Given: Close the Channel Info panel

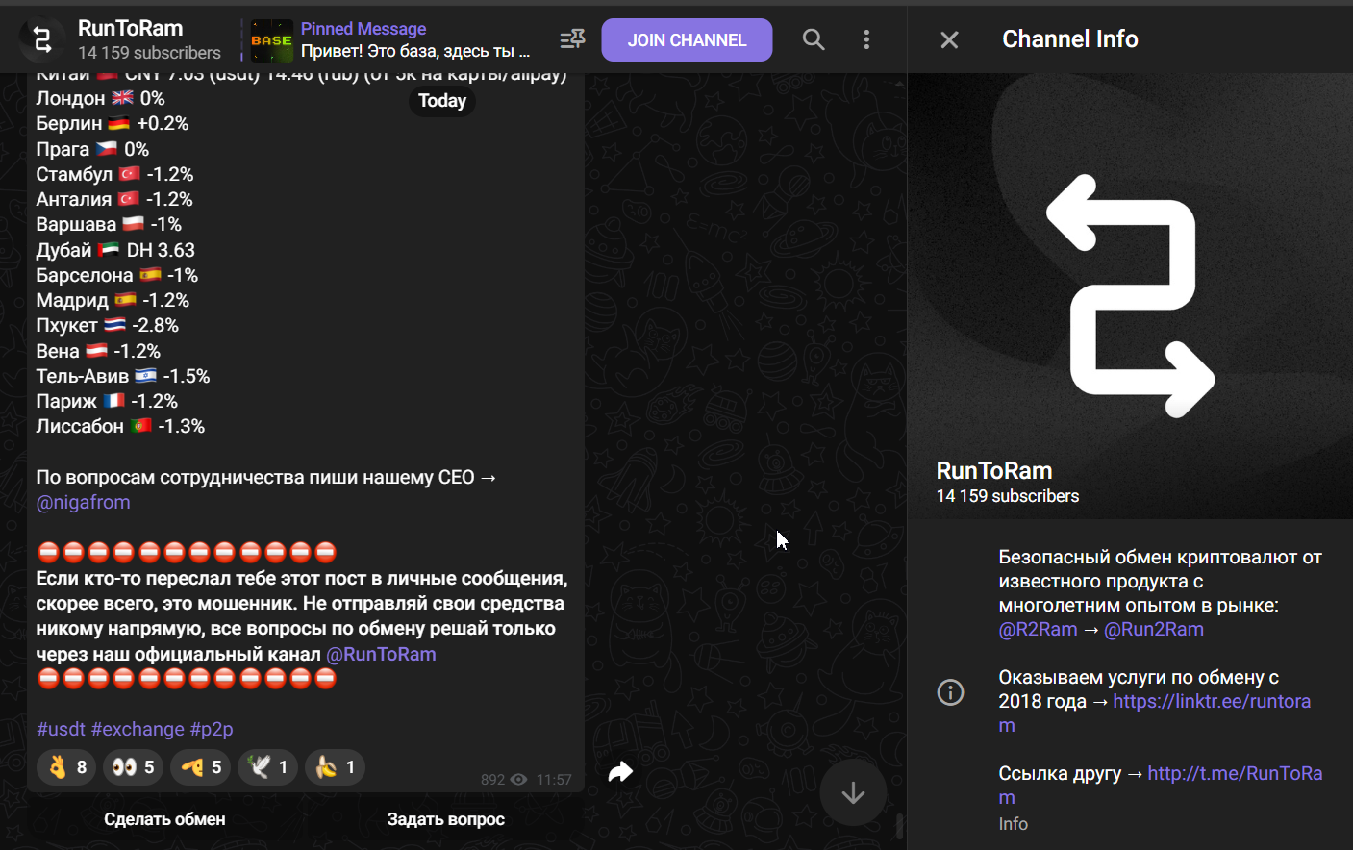Looking at the screenshot, I should tap(949, 39).
